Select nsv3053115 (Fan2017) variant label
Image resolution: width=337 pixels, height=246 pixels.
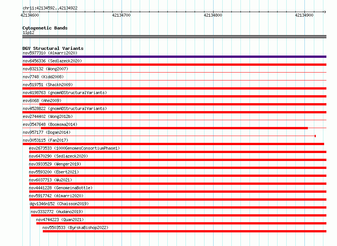coord(45,140)
